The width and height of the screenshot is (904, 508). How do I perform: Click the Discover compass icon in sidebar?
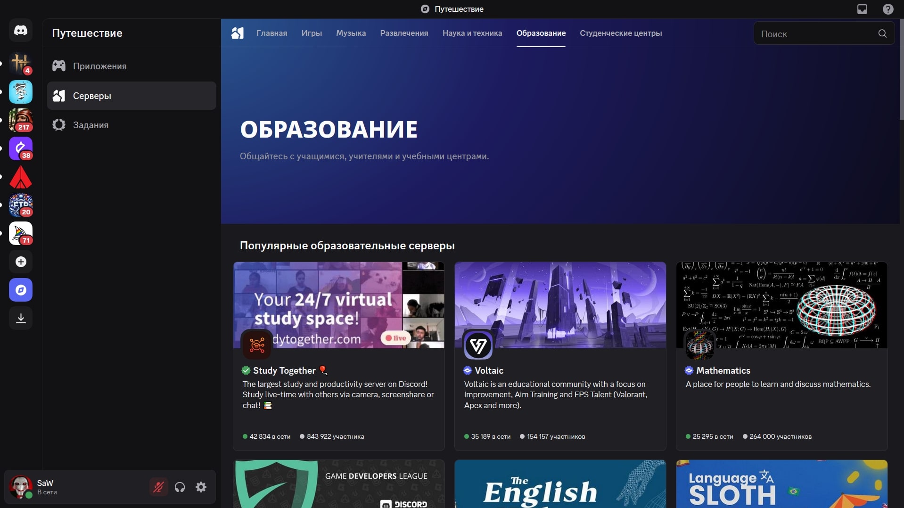tap(21, 290)
